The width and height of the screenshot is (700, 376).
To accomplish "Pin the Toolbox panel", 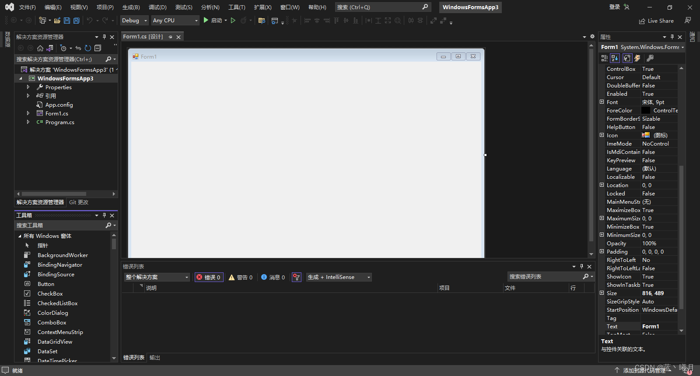I will click(x=104, y=216).
